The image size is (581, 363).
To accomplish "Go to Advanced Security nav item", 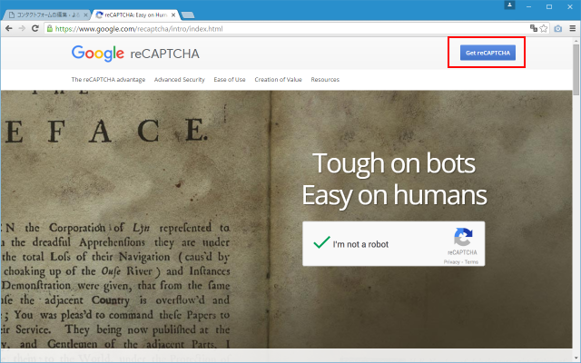I will 180,80.
